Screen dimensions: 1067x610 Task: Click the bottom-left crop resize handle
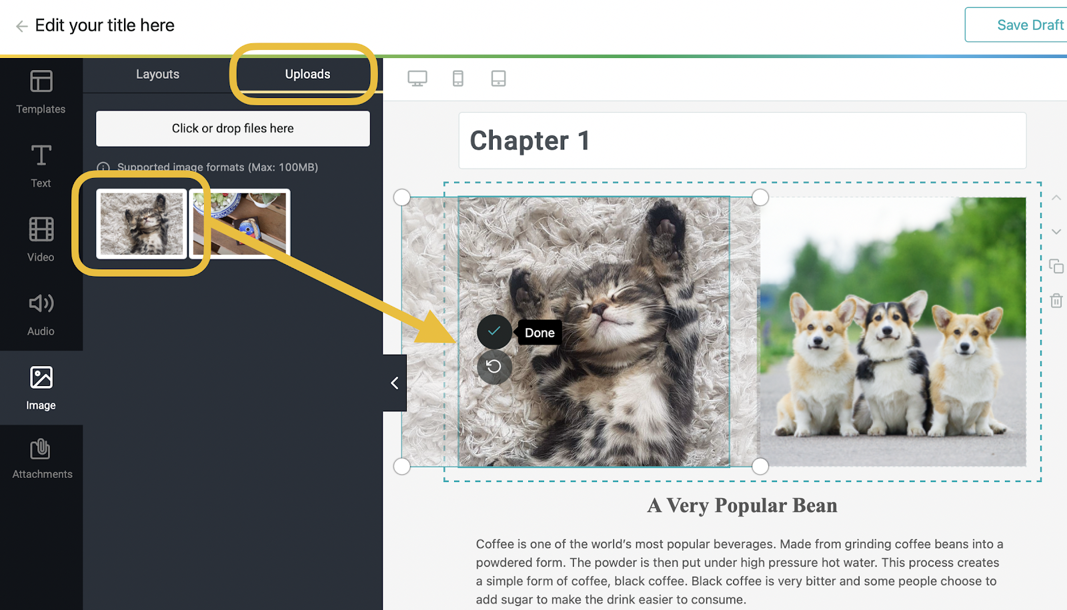tap(402, 467)
